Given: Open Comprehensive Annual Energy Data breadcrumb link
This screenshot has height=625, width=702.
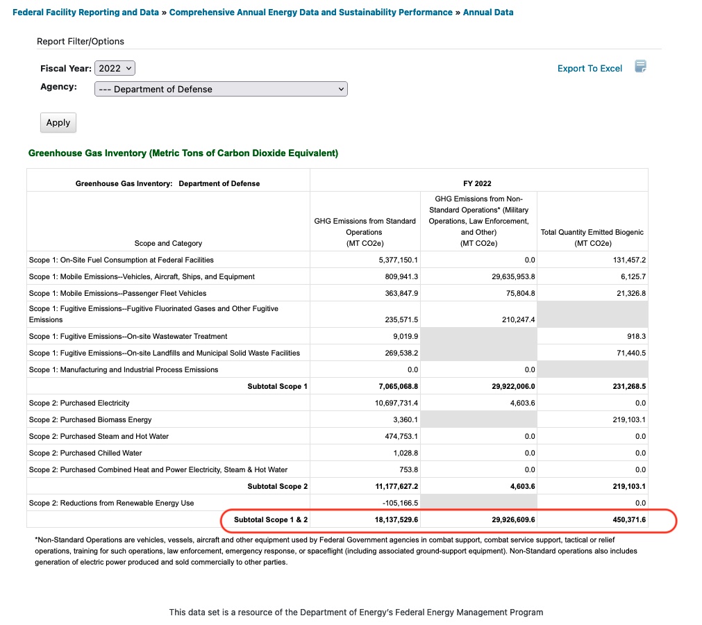Looking at the screenshot, I should tap(310, 12).
